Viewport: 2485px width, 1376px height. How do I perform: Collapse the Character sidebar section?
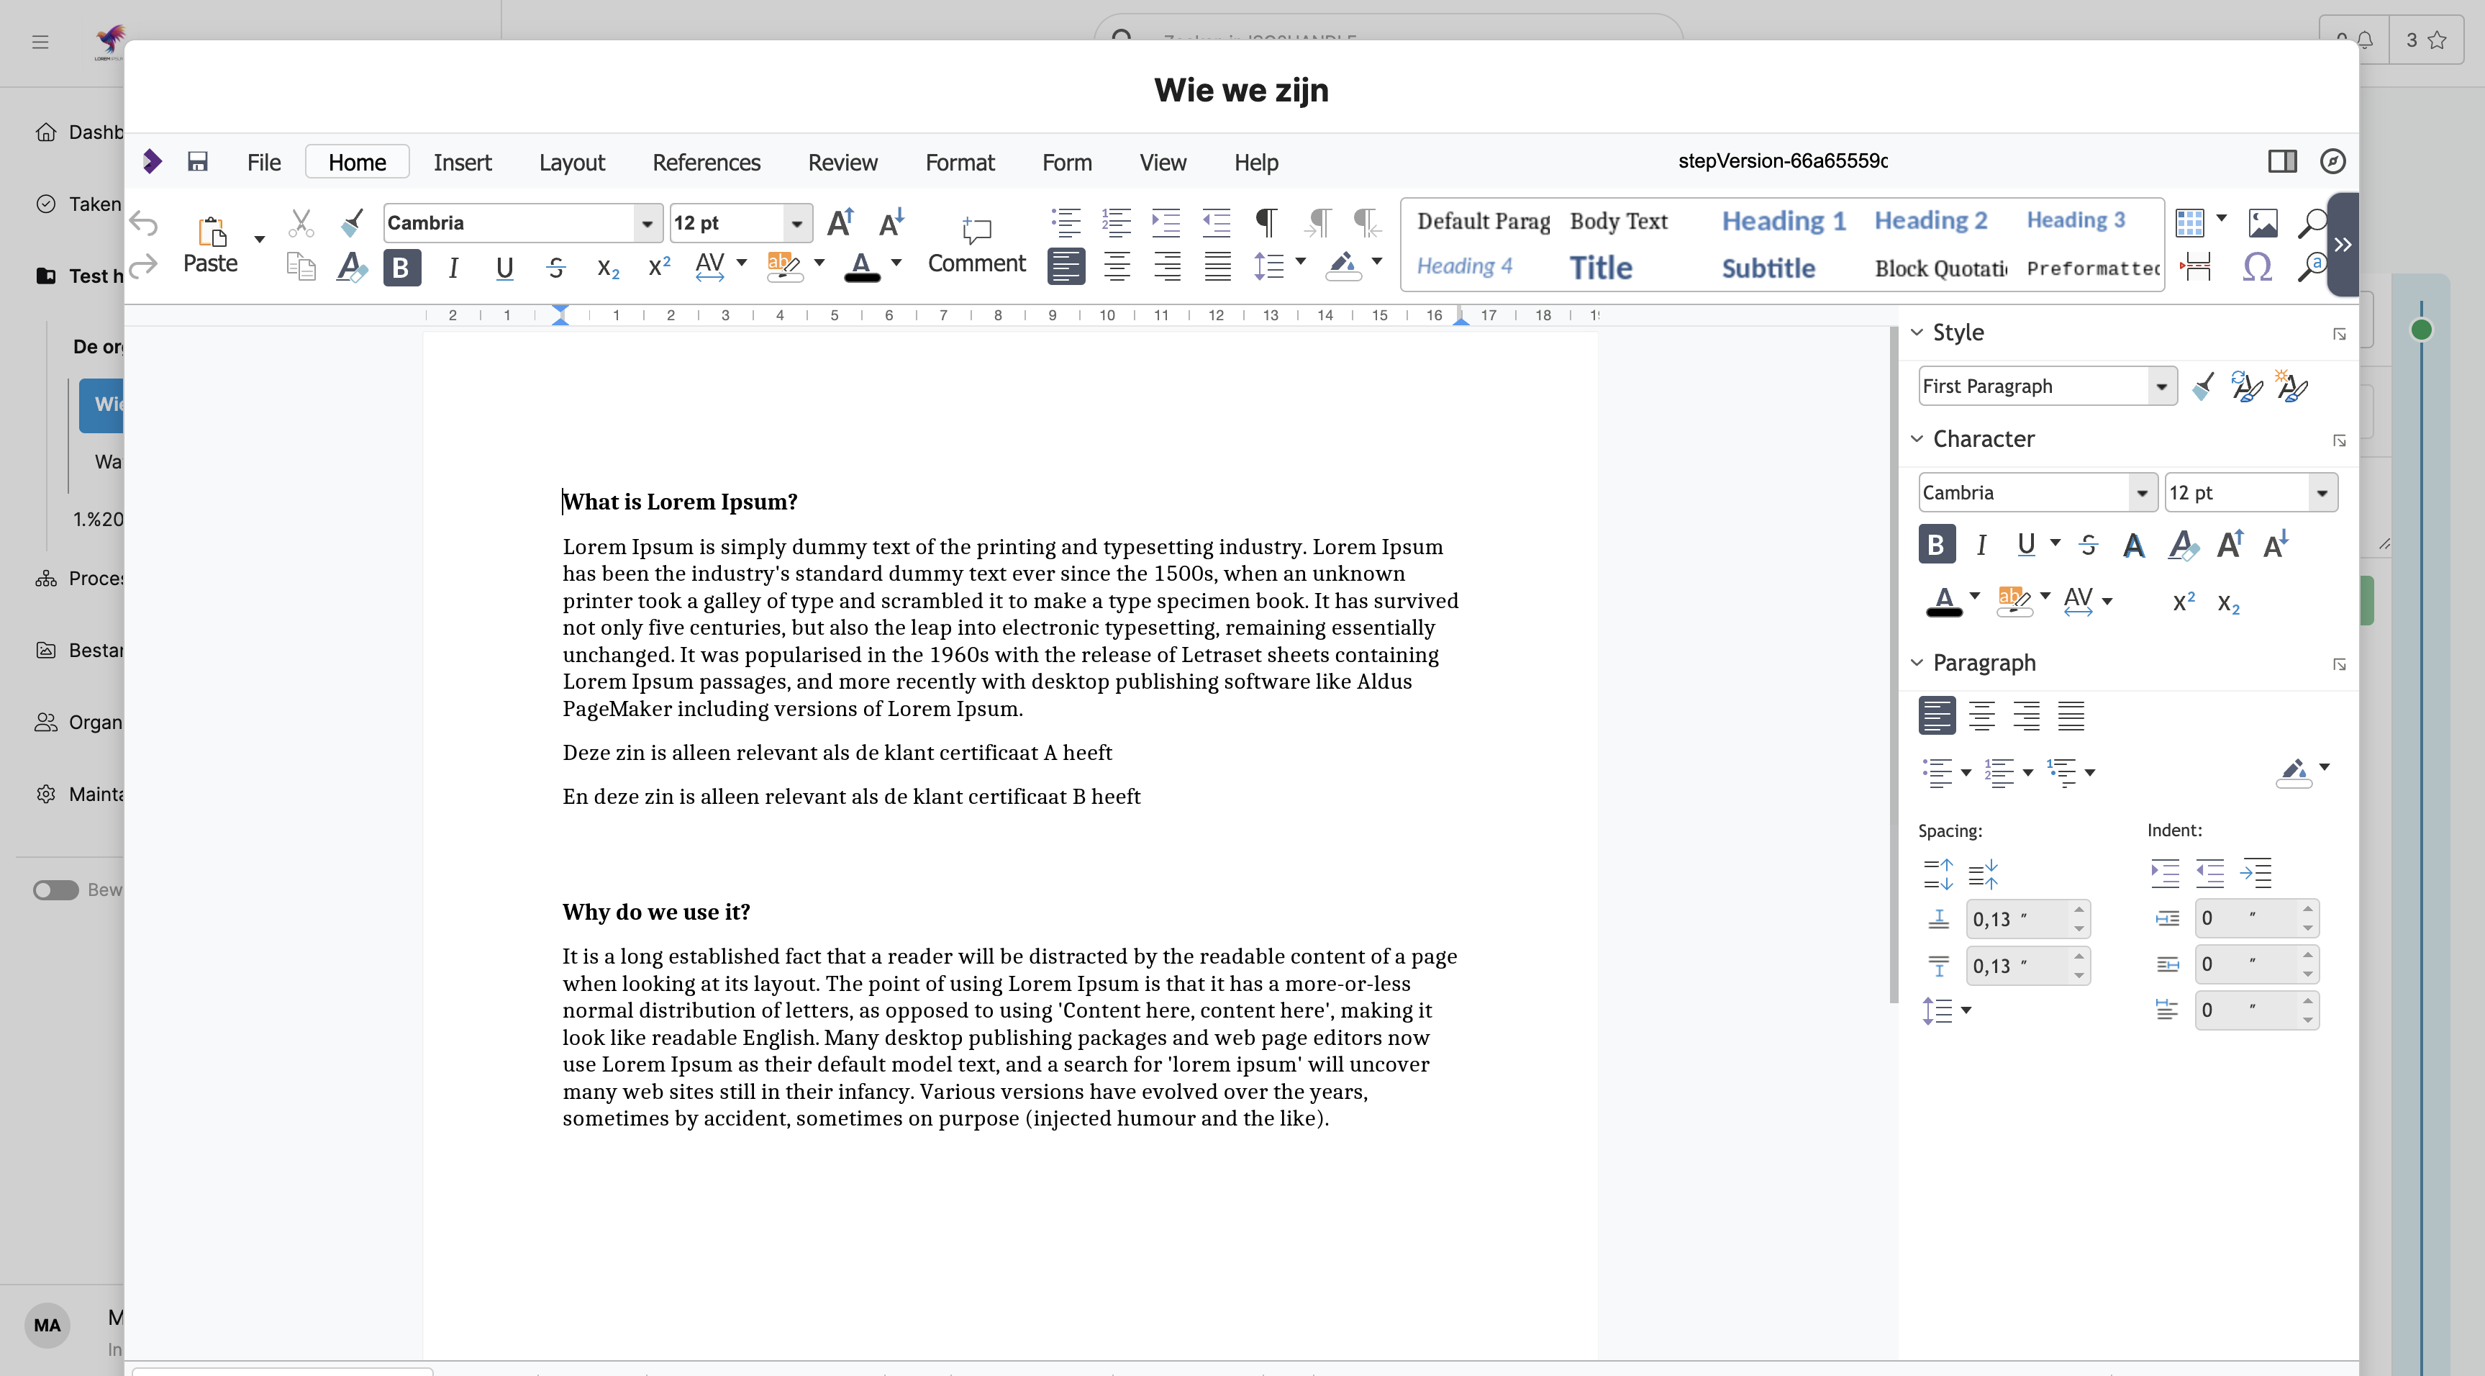pos(1917,438)
